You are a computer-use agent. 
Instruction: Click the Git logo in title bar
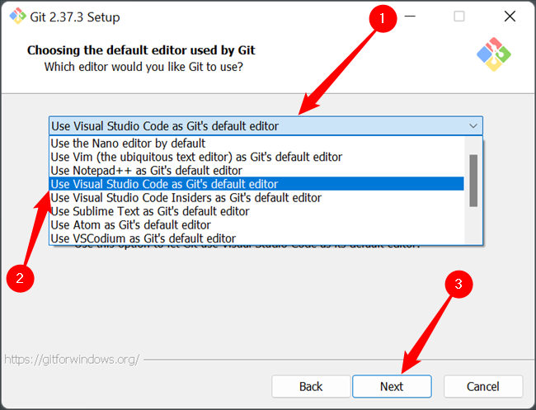coord(16,16)
